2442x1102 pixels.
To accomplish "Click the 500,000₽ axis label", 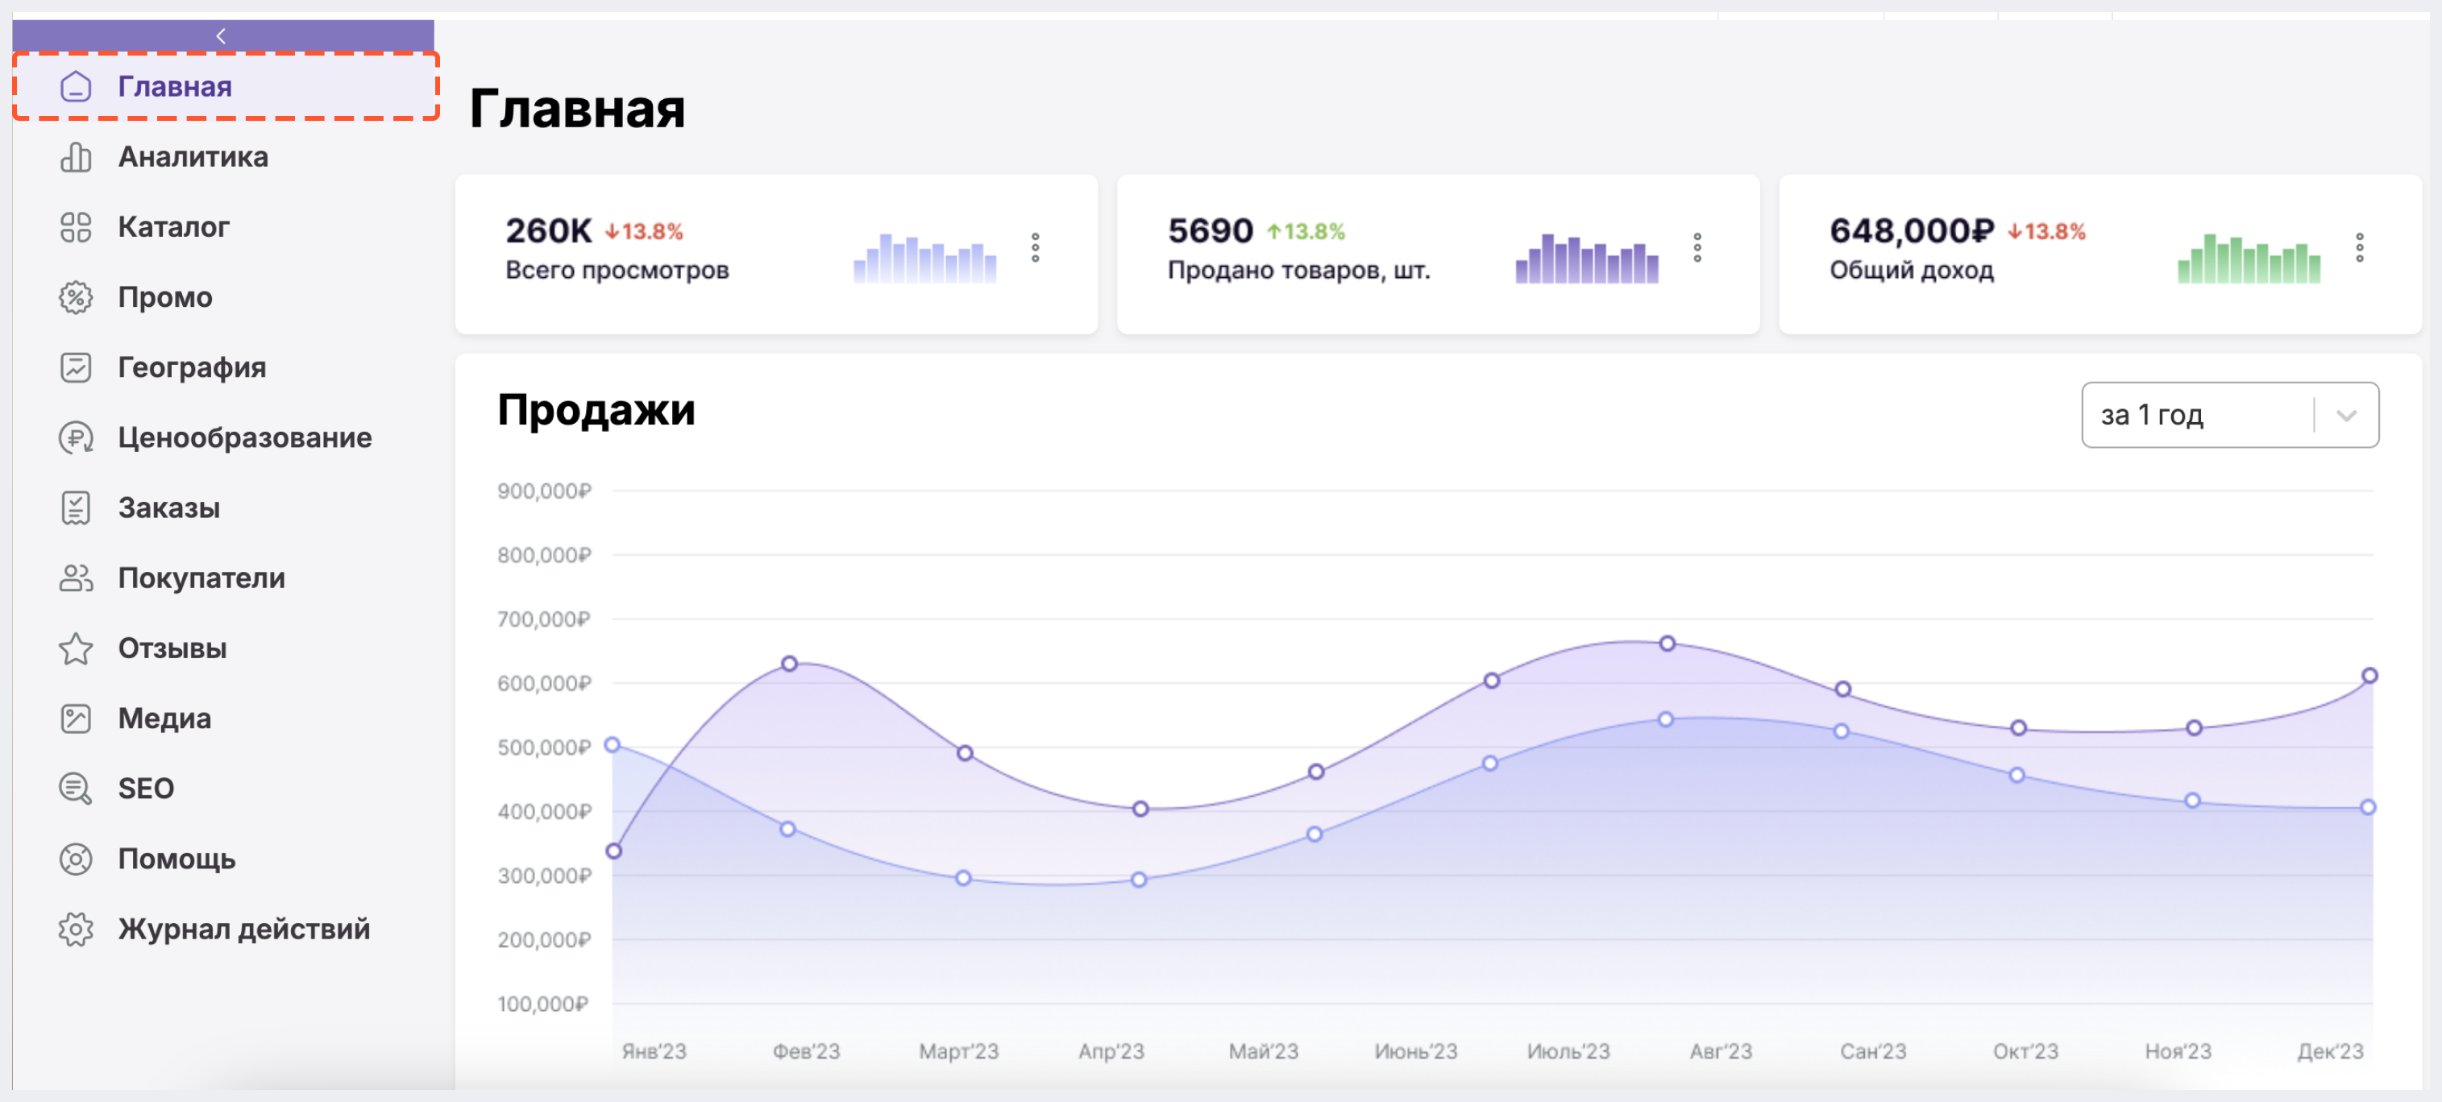I will 544,747.
